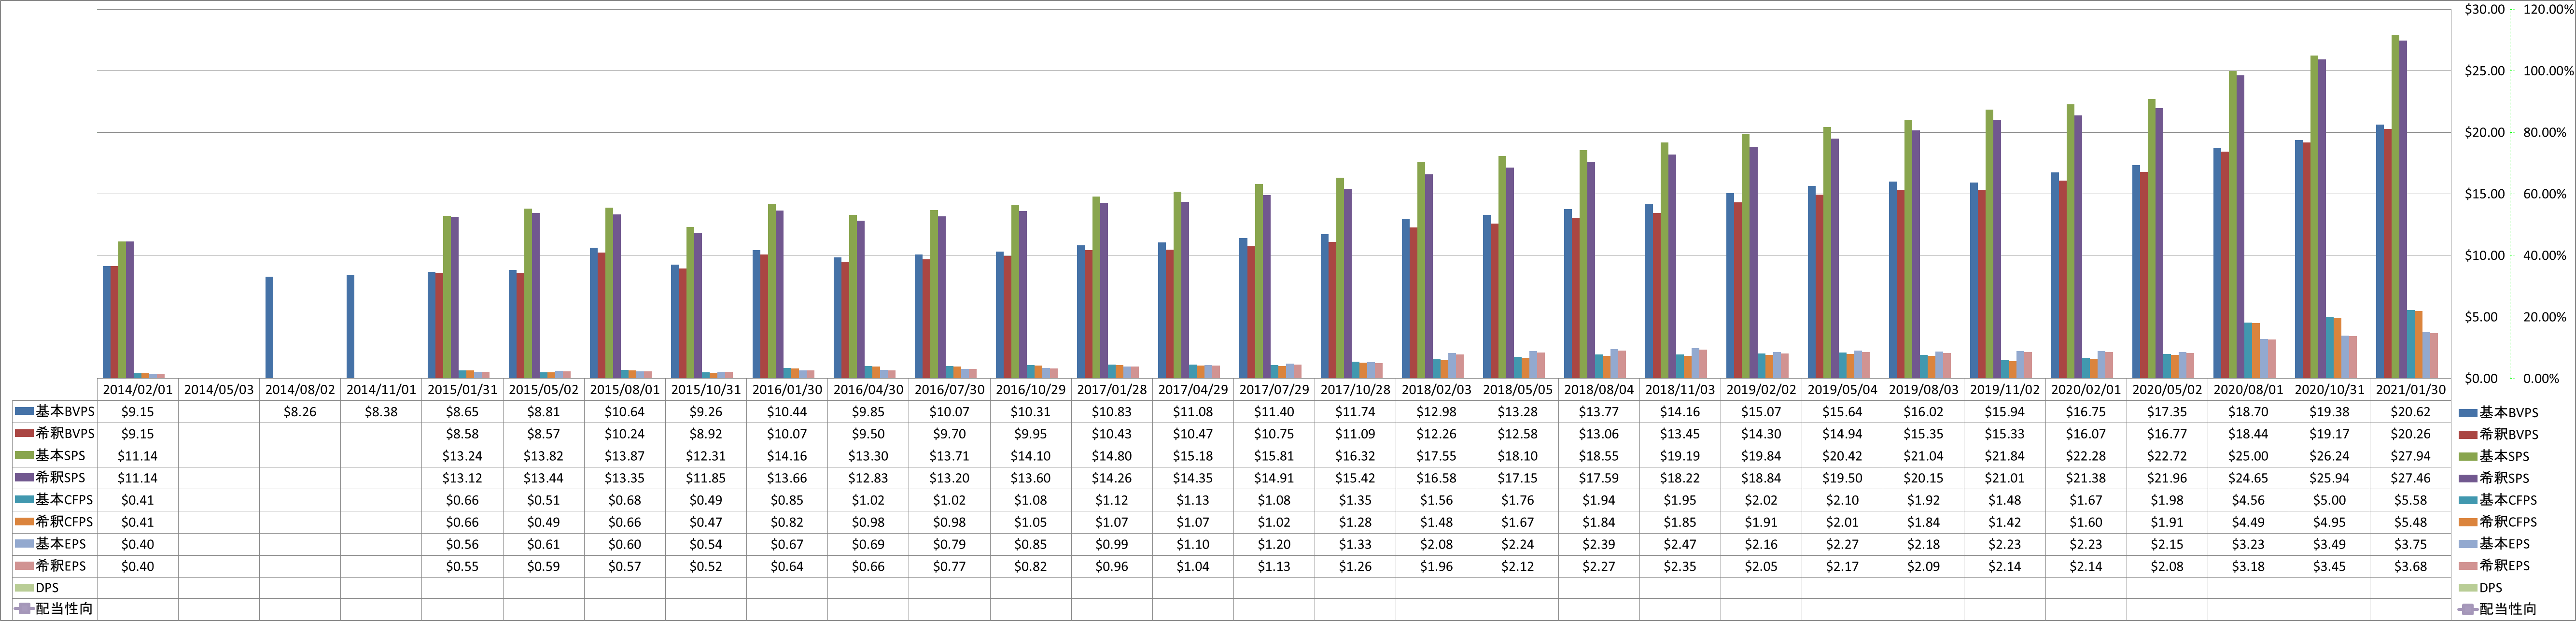This screenshot has height=621, width=2576.
Task: Click the $19.50 希釈SPS cell
Action: (1842, 478)
